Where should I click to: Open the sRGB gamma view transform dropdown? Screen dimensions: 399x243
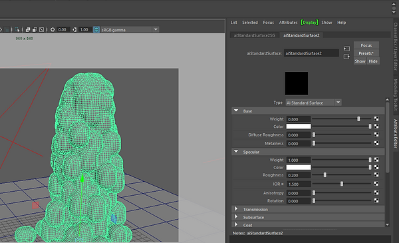[130, 29]
